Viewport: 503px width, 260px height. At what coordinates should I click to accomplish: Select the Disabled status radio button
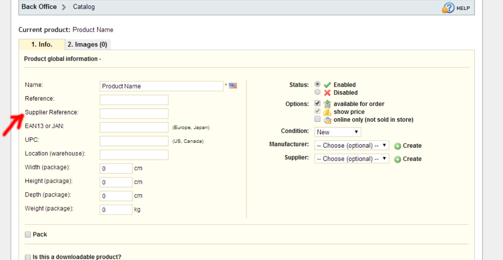[318, 92]
